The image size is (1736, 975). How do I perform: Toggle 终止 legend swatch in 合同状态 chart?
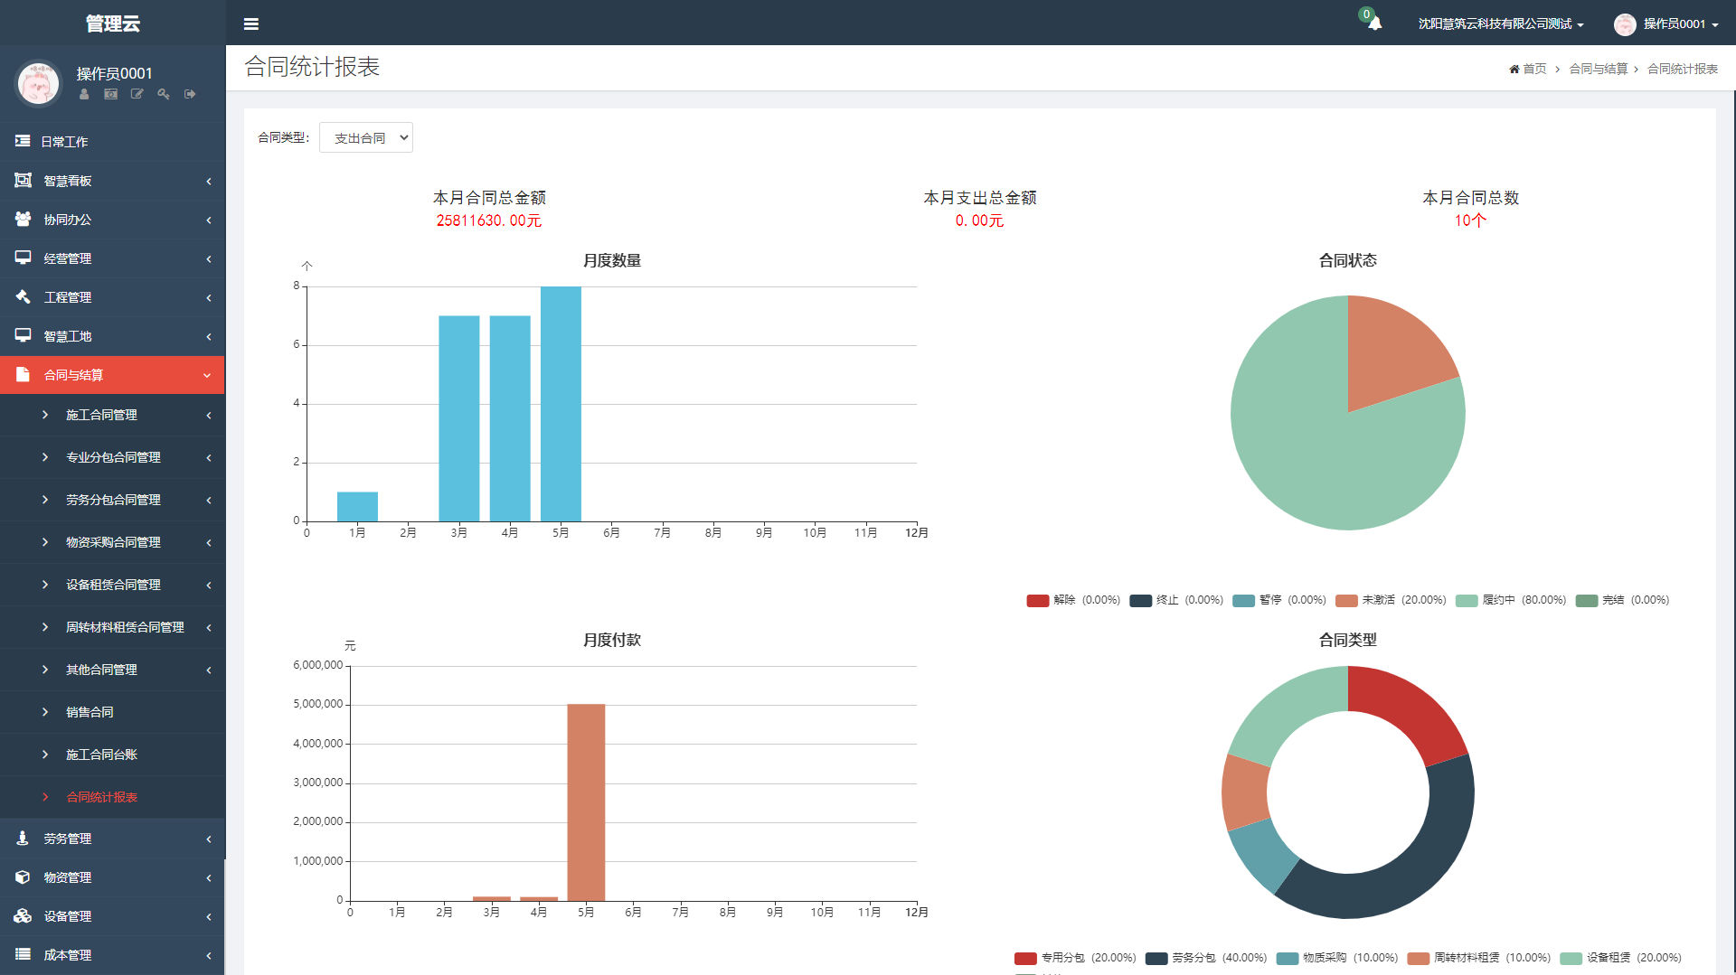tap(1141, 601)
